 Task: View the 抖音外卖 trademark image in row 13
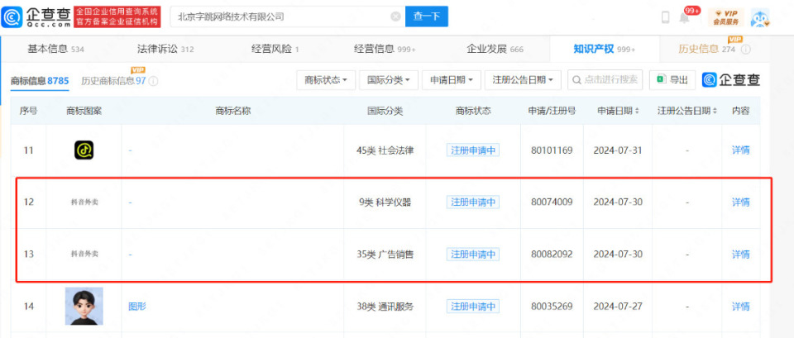click(x=84, y=254)
